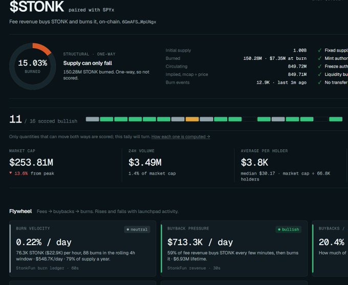Click the neutral badge on Burn Velocity

point(137,229)
